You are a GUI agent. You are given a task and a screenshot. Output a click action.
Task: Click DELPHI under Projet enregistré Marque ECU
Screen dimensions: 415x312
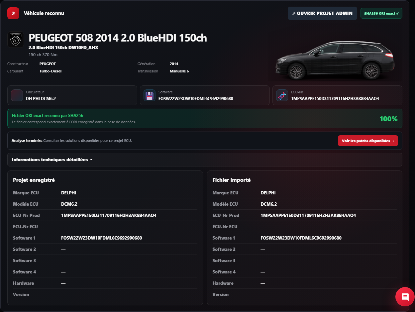coord(69,193)
